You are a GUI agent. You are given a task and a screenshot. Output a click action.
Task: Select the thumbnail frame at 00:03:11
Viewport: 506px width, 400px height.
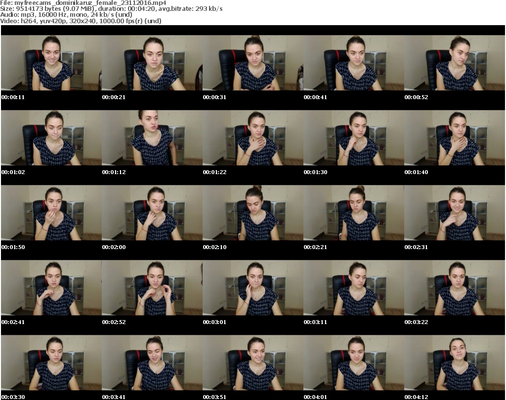pos(354,288)
